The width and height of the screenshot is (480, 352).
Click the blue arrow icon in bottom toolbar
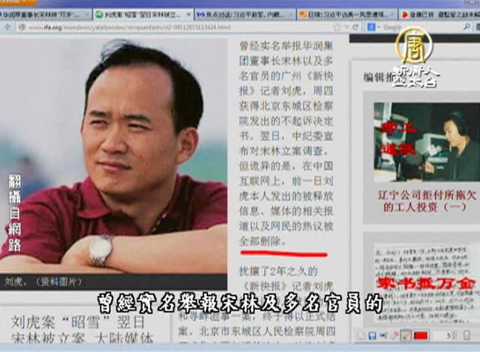click(383, 335)
